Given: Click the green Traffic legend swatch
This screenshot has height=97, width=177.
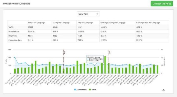Looking at the screenshot, I should (90, 90).
